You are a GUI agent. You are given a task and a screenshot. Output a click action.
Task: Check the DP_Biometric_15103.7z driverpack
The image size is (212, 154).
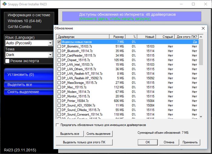pos(59,46)
